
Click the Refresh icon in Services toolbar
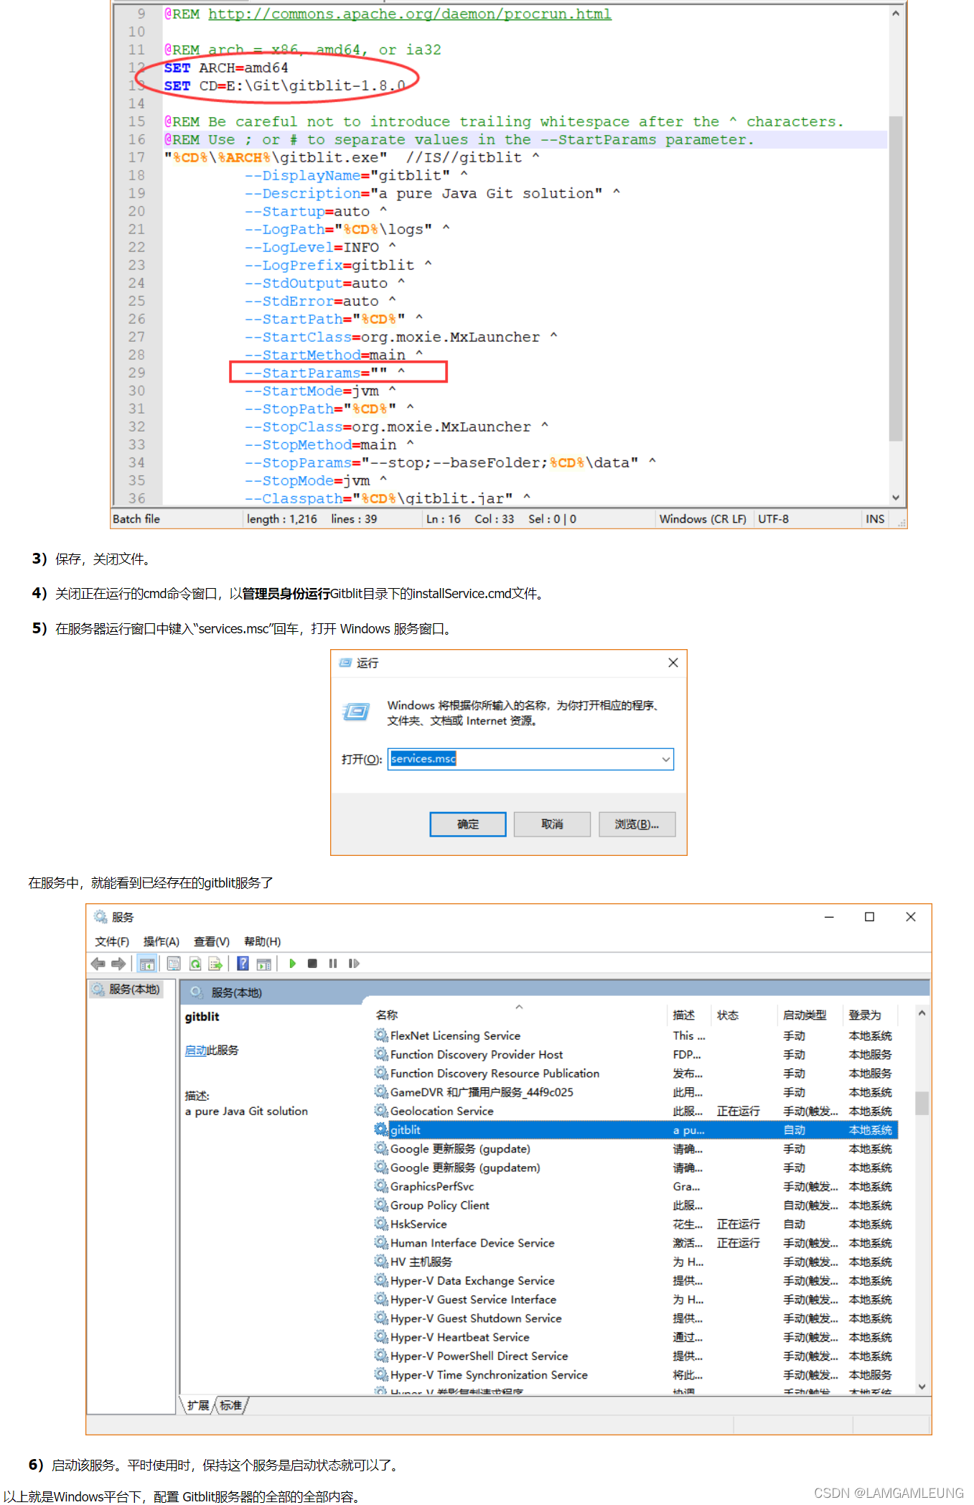[x=195, y=964]
